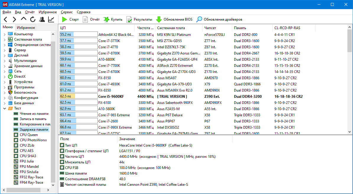The image size is (353, 194).
Task: Open the CPU PhotoWorxx benchmark
Action: click(x=33, y=140)
